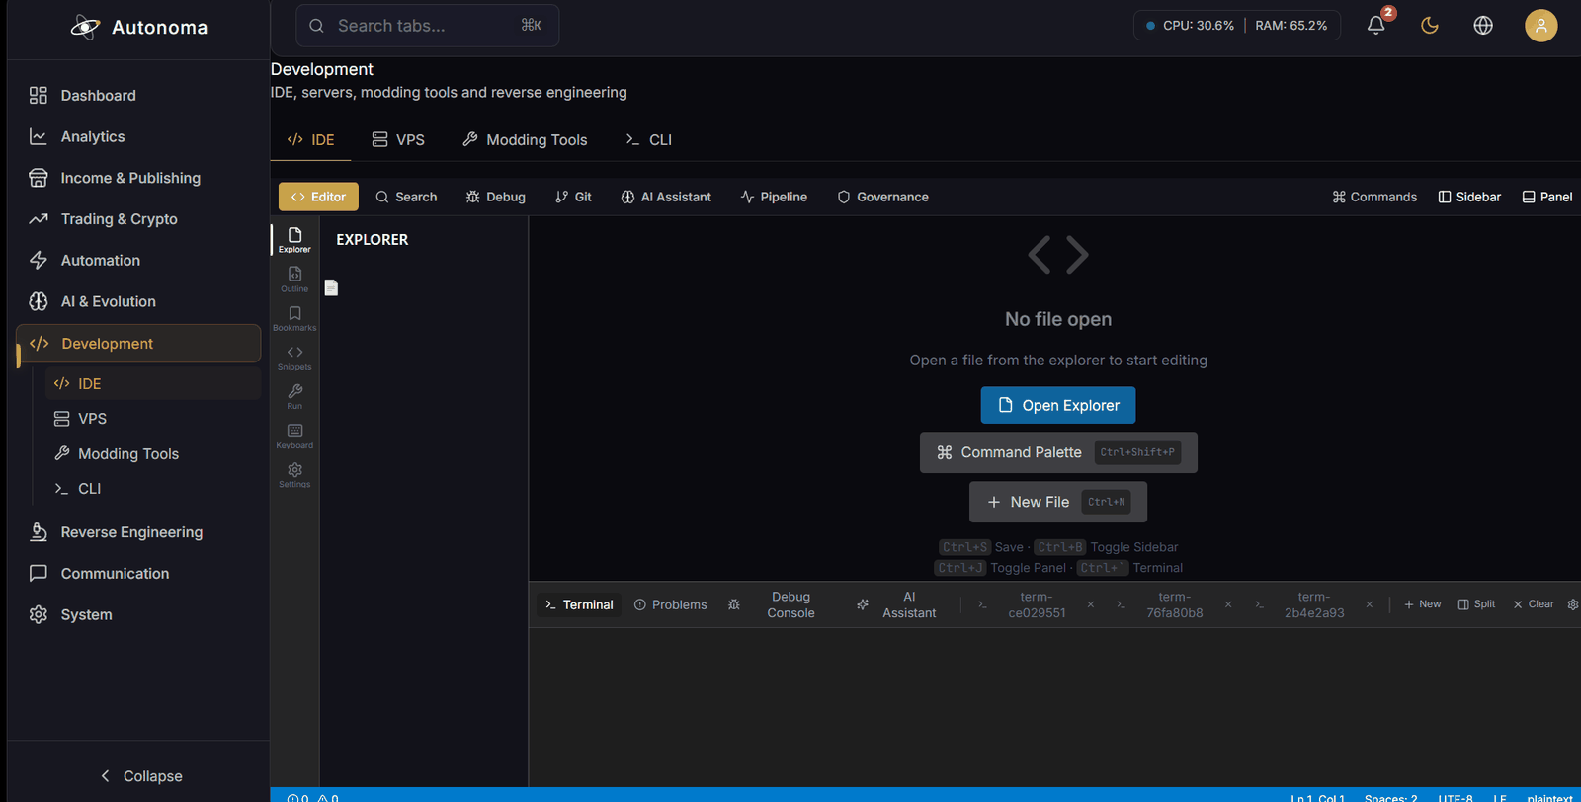Close terminal term-ce029551
This screenshot has width=1581, height=802.
coord(1091,604)
